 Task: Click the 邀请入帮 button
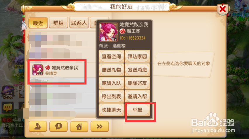tap(137, 96)
